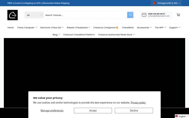
Task: Expand The APP menu
Action: [160, 27]
